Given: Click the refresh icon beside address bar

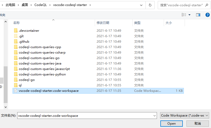Looking at the screenshot, I should pos(150,5).
